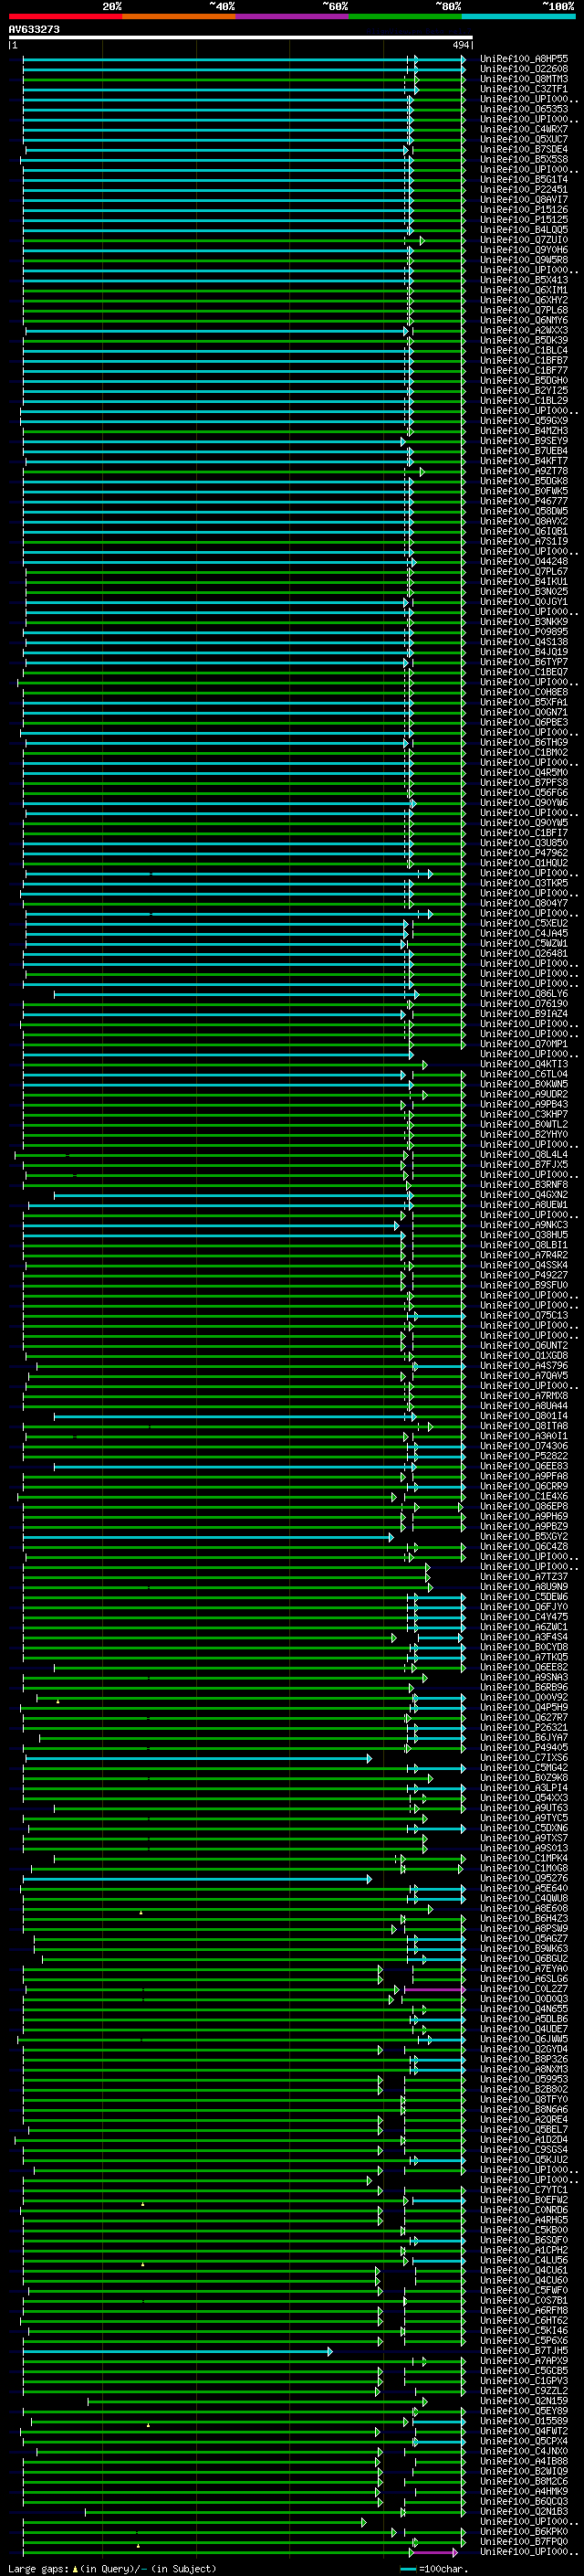
Task: Select hit label UniRef100_B0WTL2
Action: point(524,1124)
